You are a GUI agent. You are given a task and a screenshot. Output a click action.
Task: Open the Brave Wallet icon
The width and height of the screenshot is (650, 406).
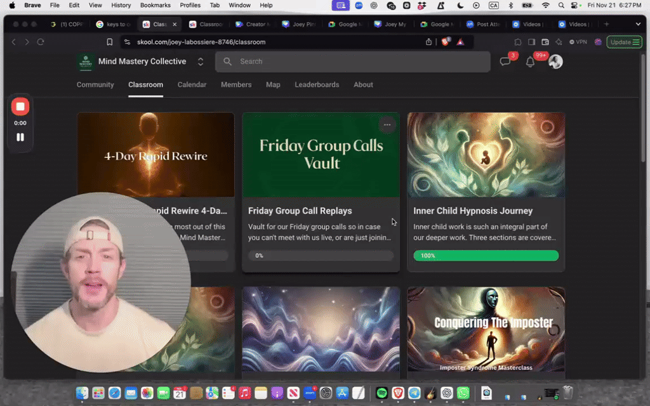[x=547, y=42]
